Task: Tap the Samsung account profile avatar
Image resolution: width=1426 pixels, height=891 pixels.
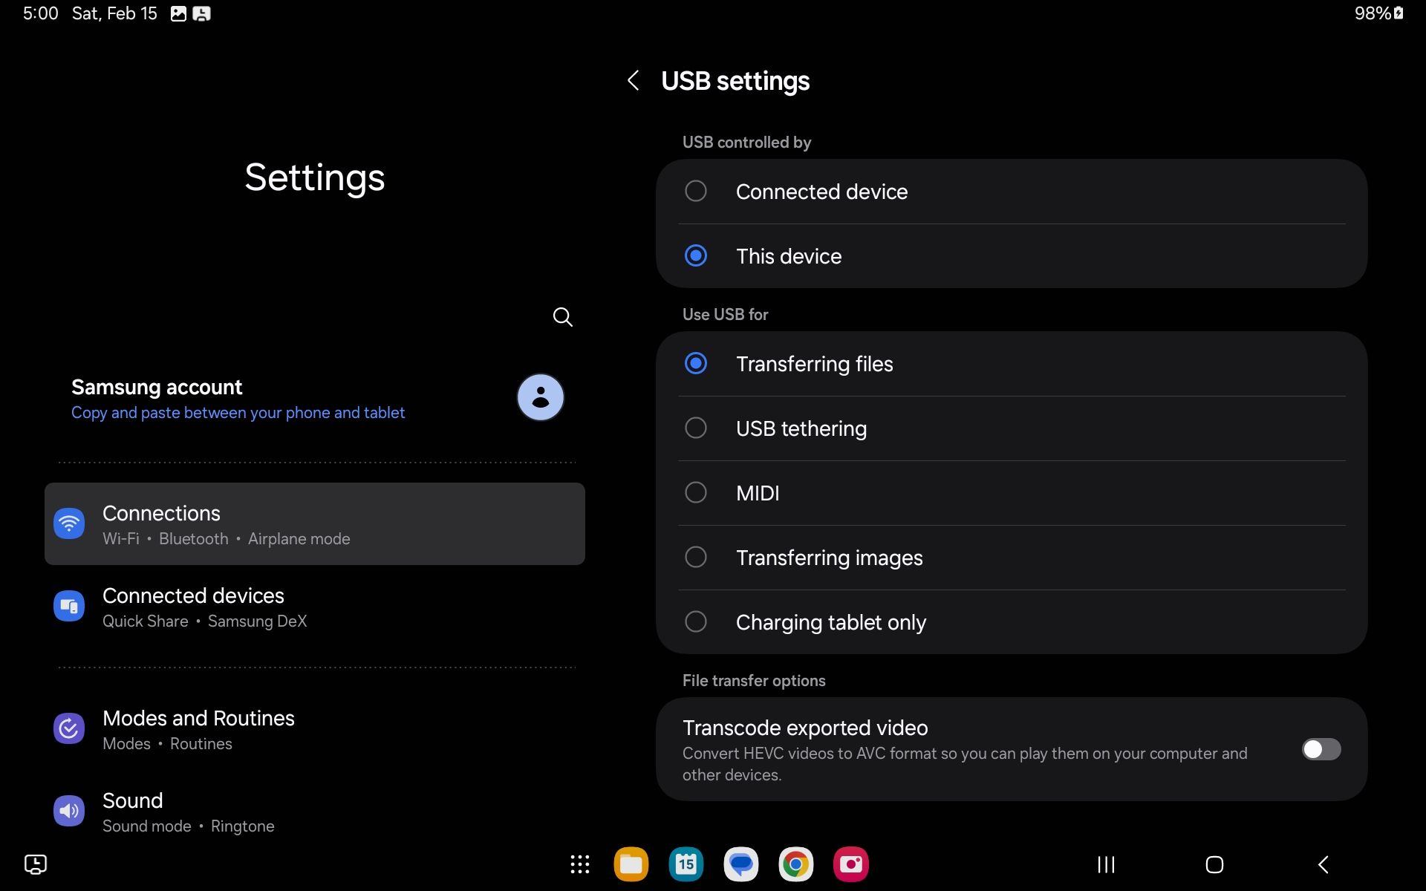Action: tap(540, 397)
